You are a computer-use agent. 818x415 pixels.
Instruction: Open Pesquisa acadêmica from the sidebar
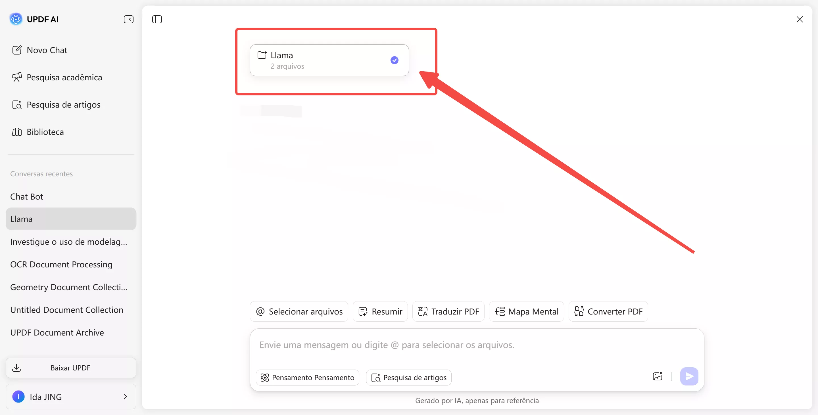point(64,77)
